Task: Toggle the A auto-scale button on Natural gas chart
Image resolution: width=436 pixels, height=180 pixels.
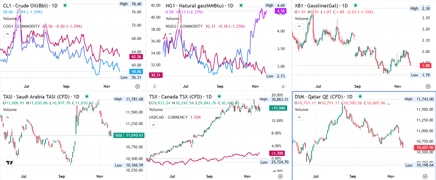Action: (283, 86)
